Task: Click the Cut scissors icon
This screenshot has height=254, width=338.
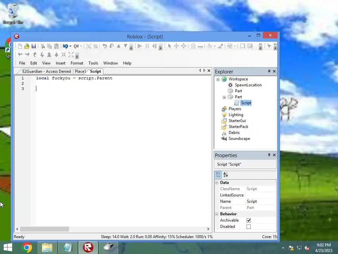Action: pyautogui.click(x=43, y=46)
